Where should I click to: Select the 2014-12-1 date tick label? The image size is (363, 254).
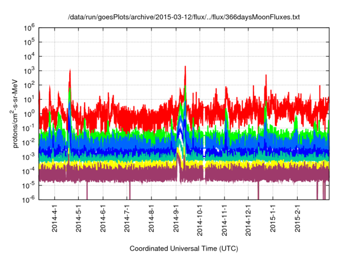tap(248, 219)
